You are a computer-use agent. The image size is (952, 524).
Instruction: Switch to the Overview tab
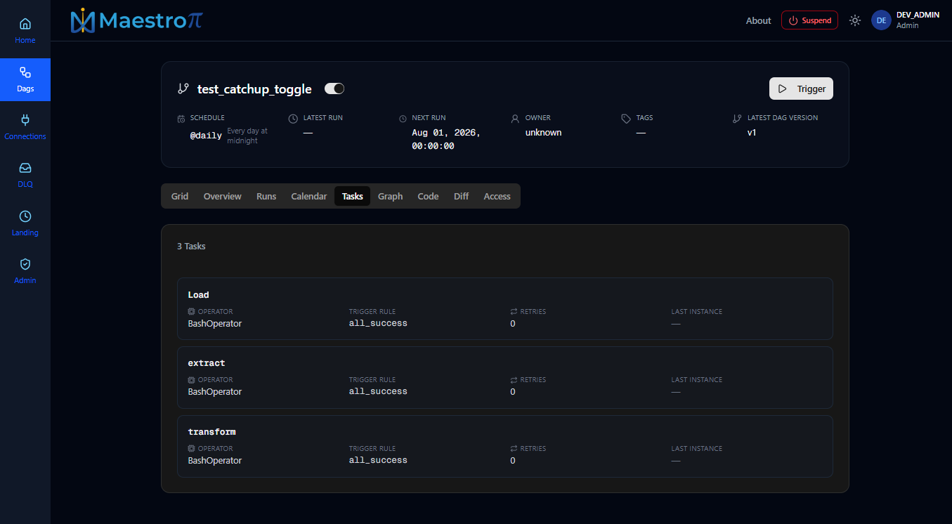(222, 196)
